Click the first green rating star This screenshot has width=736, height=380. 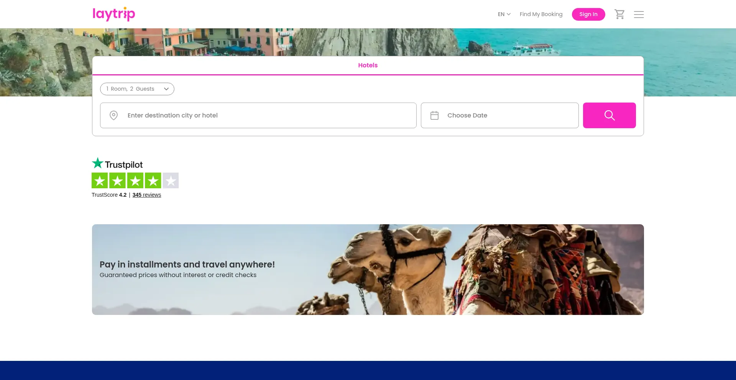point(100,181)
